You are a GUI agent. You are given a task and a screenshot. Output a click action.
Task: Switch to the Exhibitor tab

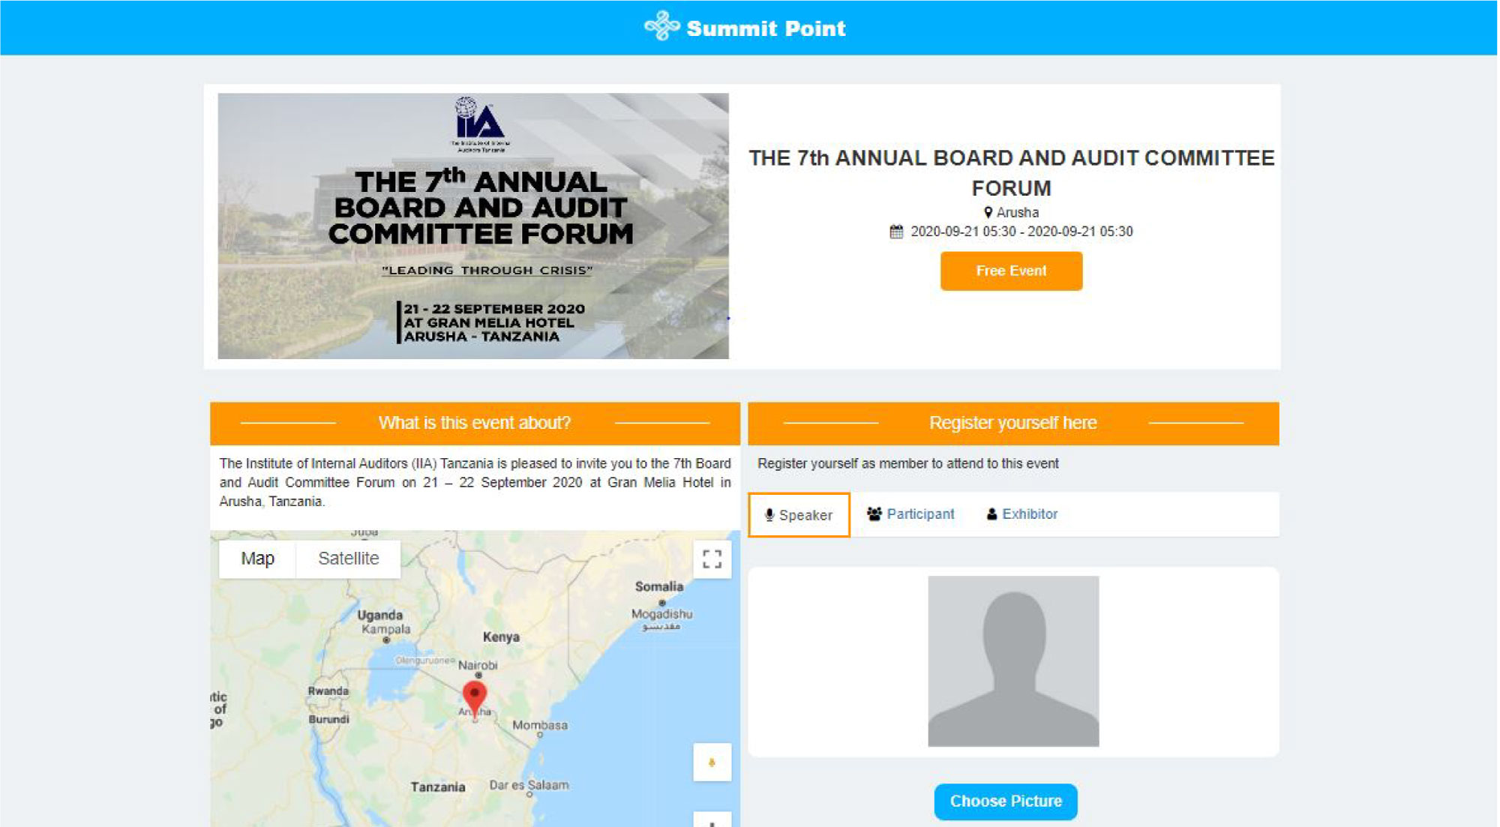click(x=1021, y=514)
